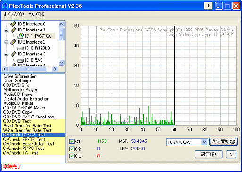This screenshot has width=242, height=172.
Task: Click the IDE Interface 0 connector icon
Action: [x=13, y=24]
